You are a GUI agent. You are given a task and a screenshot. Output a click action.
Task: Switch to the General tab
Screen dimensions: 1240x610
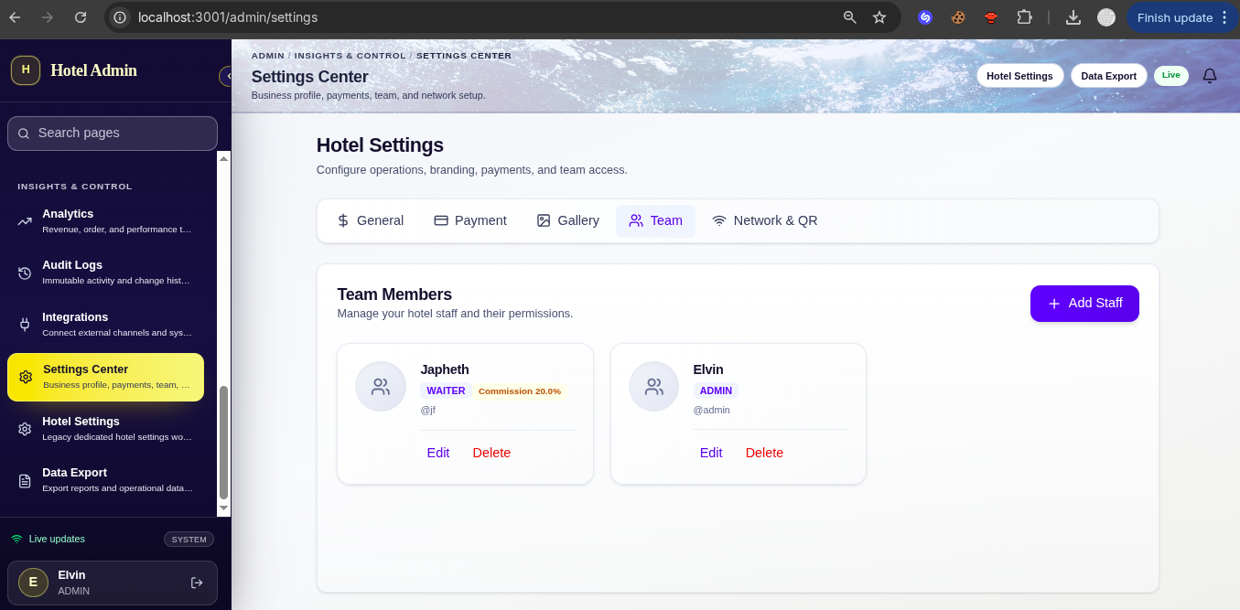370,220
